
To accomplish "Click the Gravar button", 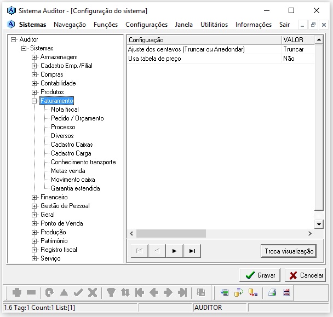I will click(260, 275).
